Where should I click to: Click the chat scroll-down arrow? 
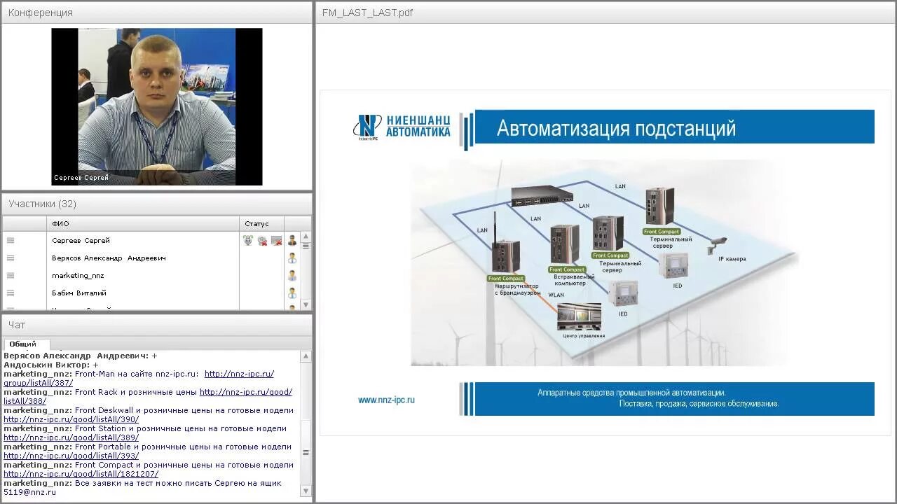pyautogui.click(x=306, y=491)
